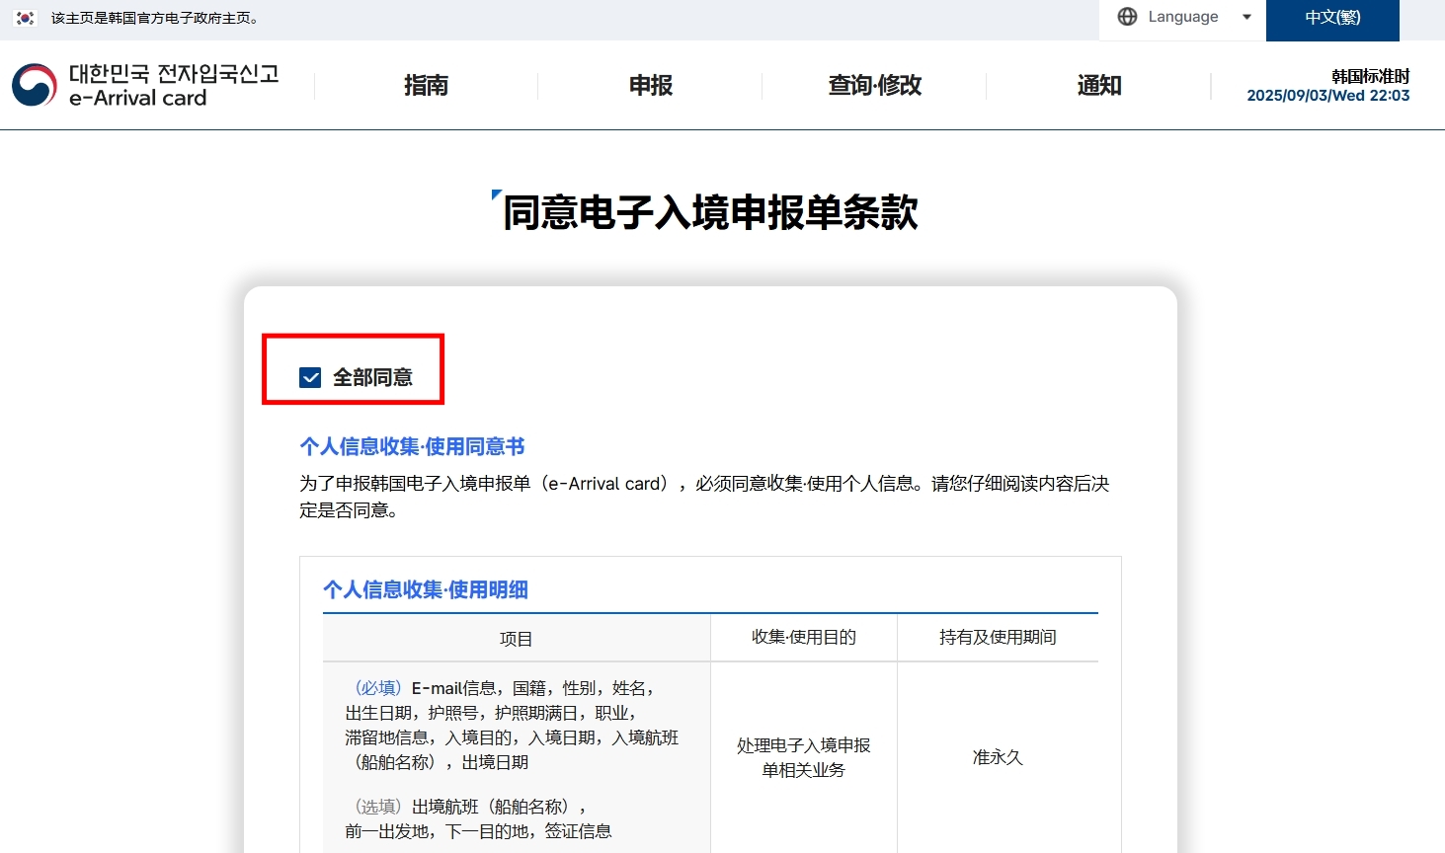Click the 个人信息收集·使用同意书 heading
The image size is (1445, 853).
412,446
